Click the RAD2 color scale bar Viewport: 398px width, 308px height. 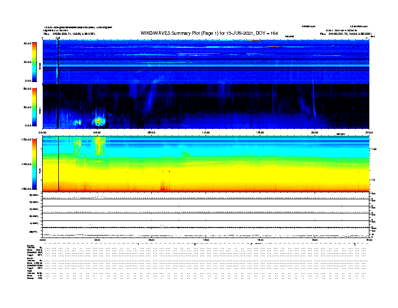34,62
